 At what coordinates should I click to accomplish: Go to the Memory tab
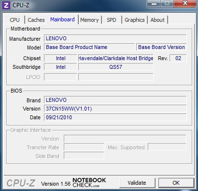pos(89,20)
